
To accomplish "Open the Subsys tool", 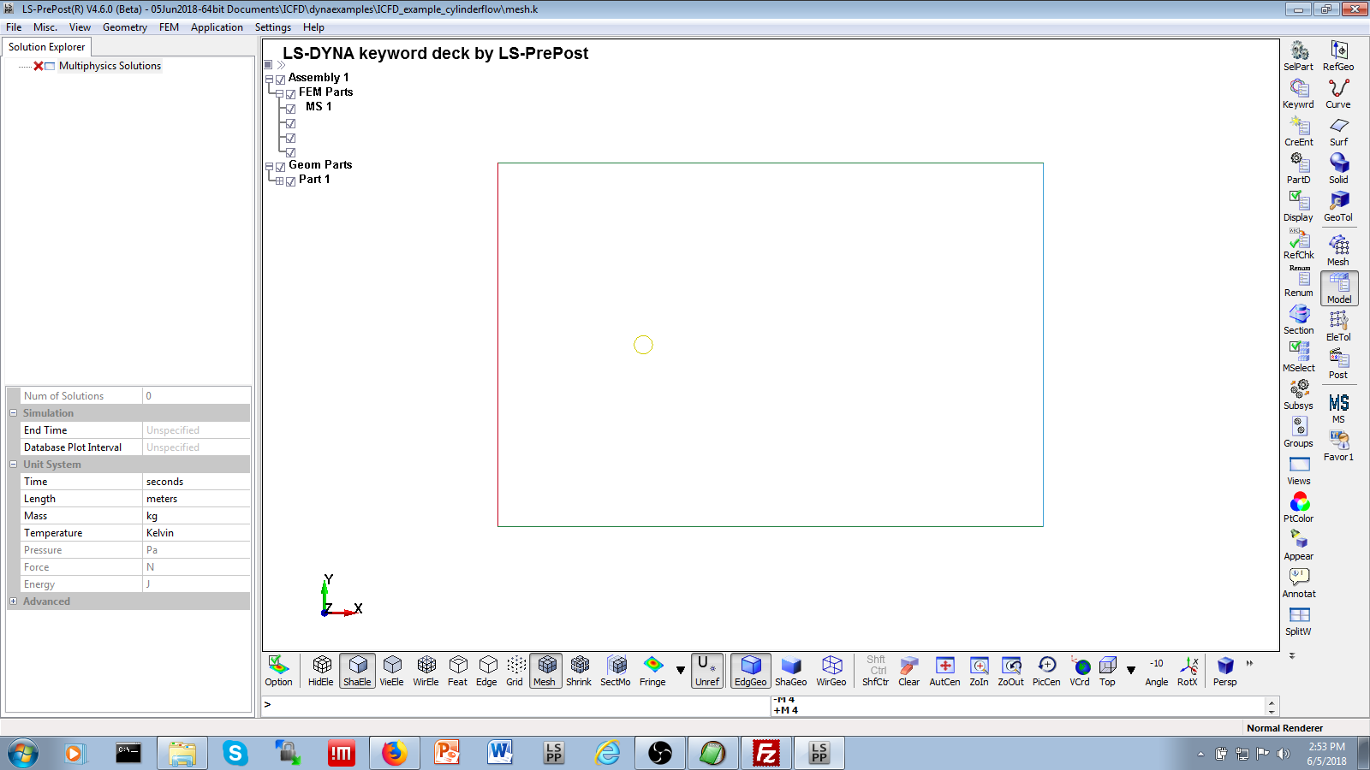I will click(x=1298, y=394).
